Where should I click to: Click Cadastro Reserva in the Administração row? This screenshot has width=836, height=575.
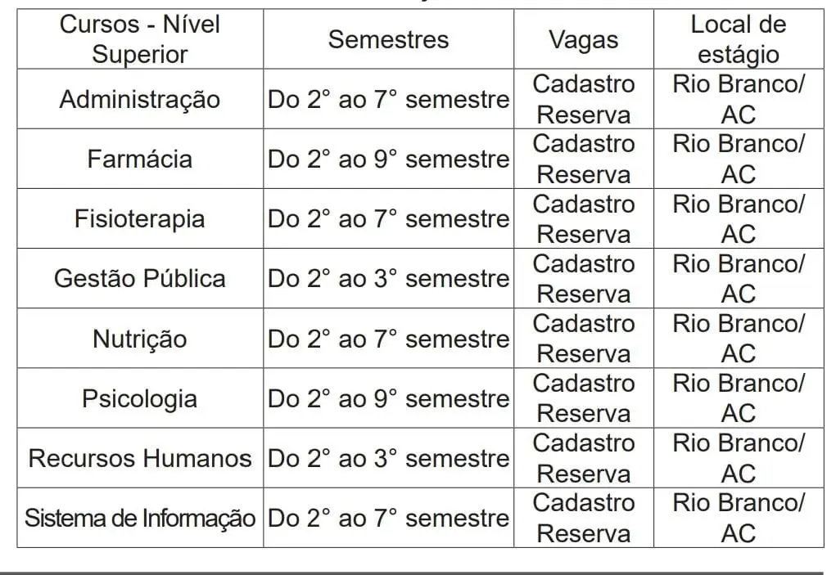tap(583, 99)
